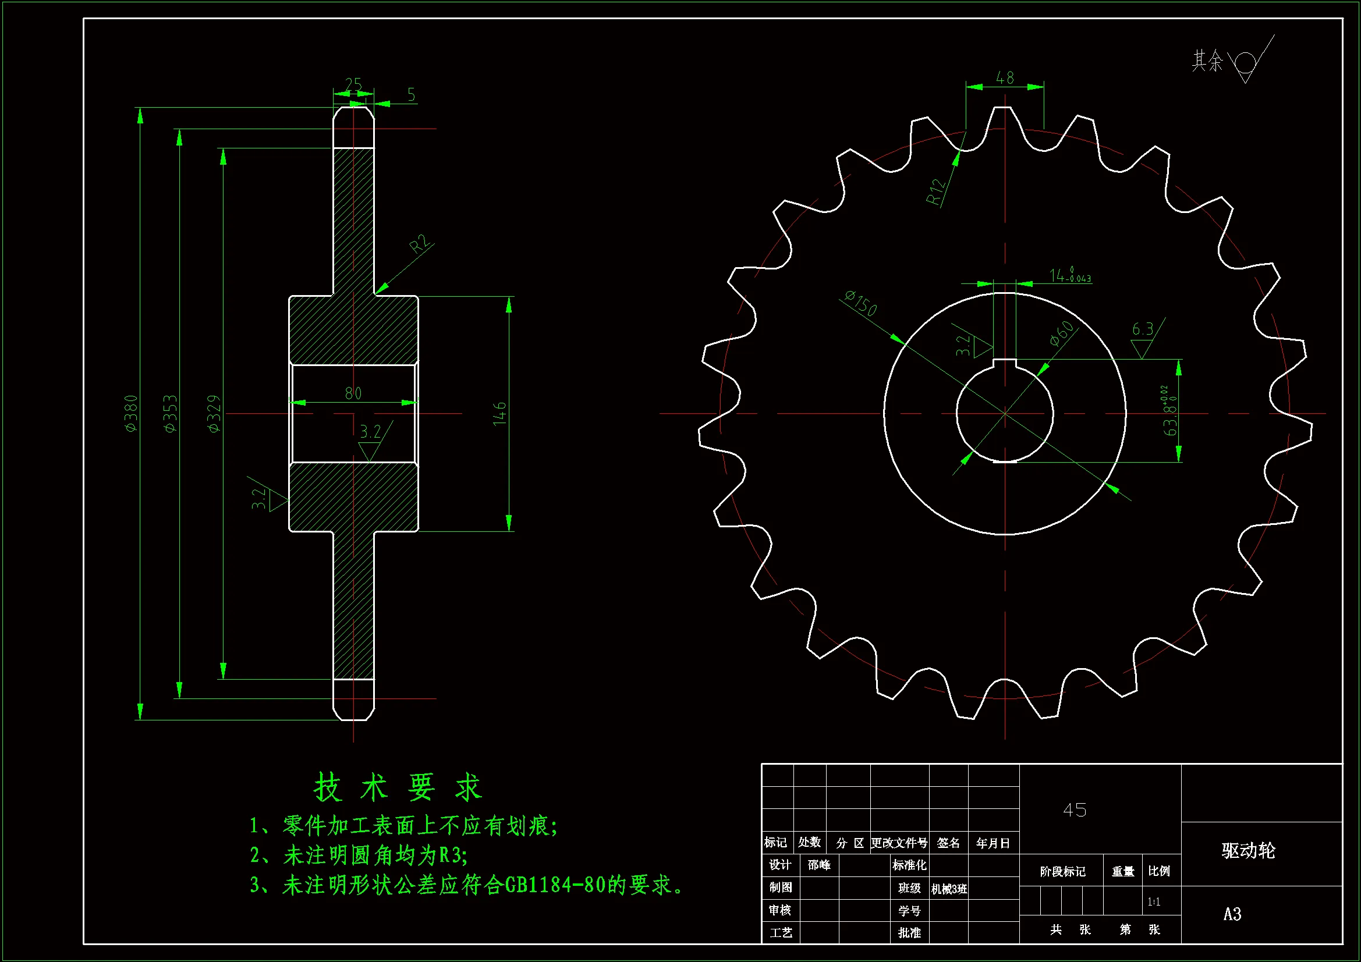Click the surface finish symbol beside 其余
Image resolution: width=1361 pixels, height=962 pixels.
click(x=1246, y=63)
